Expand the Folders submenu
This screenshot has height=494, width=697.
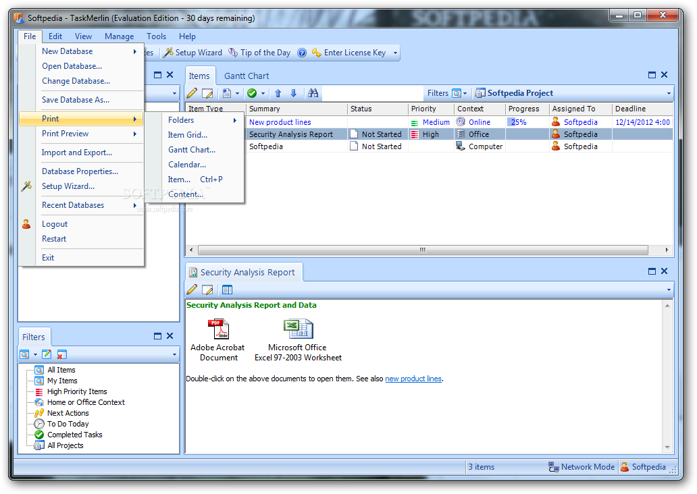202,120
